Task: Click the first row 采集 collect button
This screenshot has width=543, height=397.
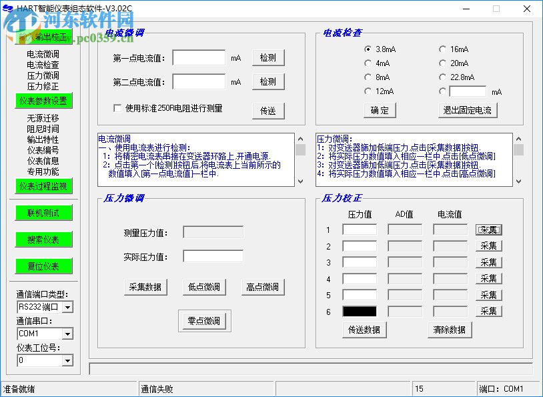Action: (x=489, y=230)
